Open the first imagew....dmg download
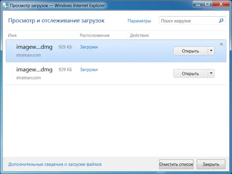 point(191,51)
